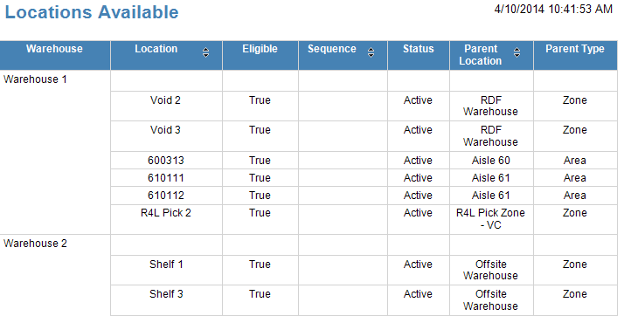
Task: Select the Aisle 60 parent location
Action: (490, 161)
